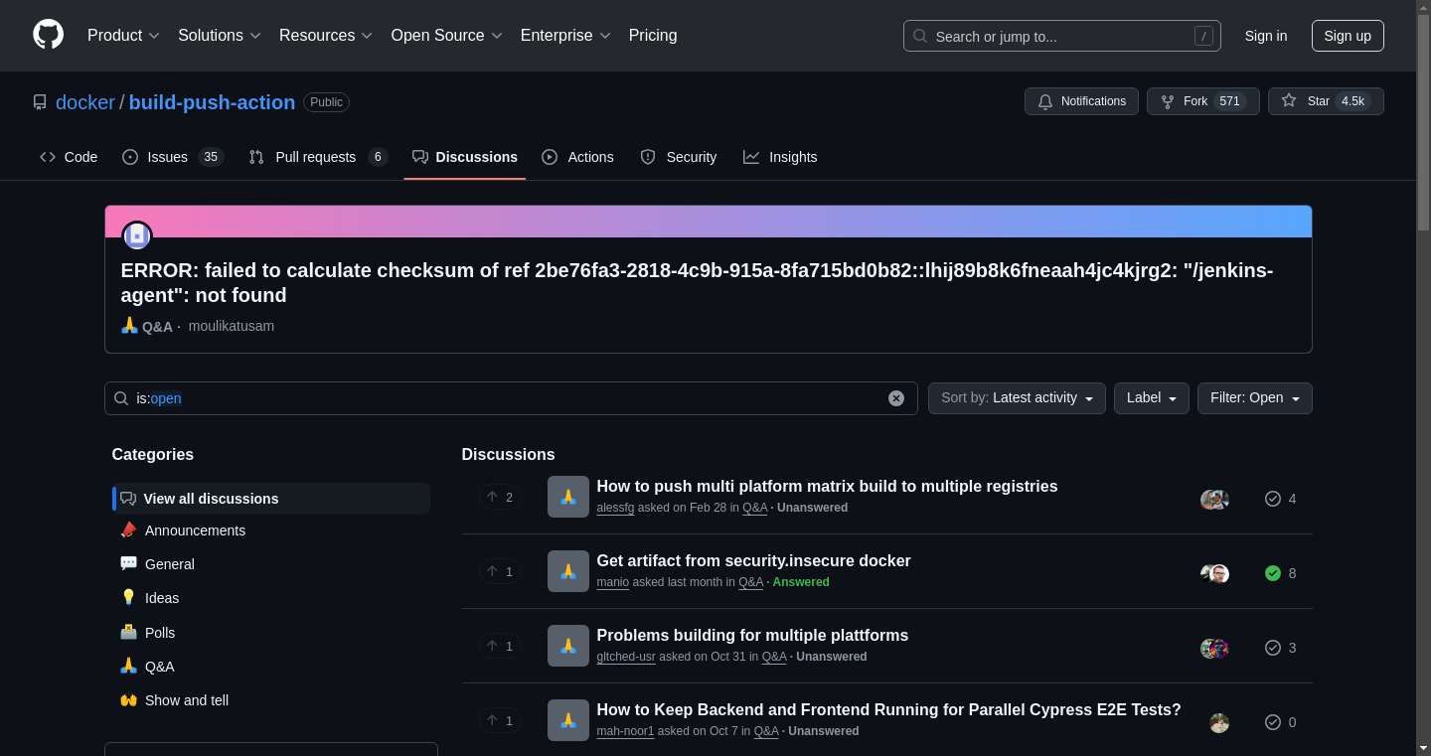
Task: Open the Resources dropdown
Action: tap(326, 36)
